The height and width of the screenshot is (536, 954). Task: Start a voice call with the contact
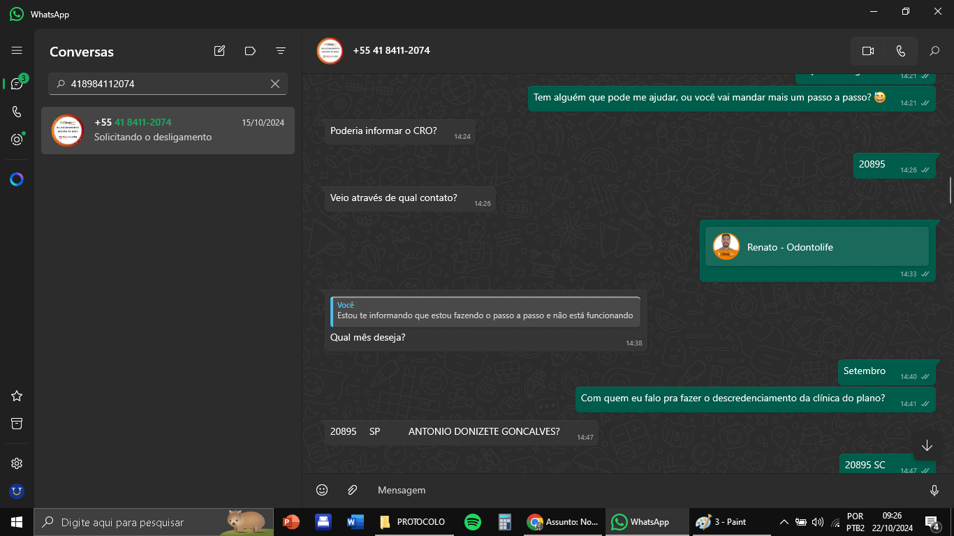[x=900, y=51]
